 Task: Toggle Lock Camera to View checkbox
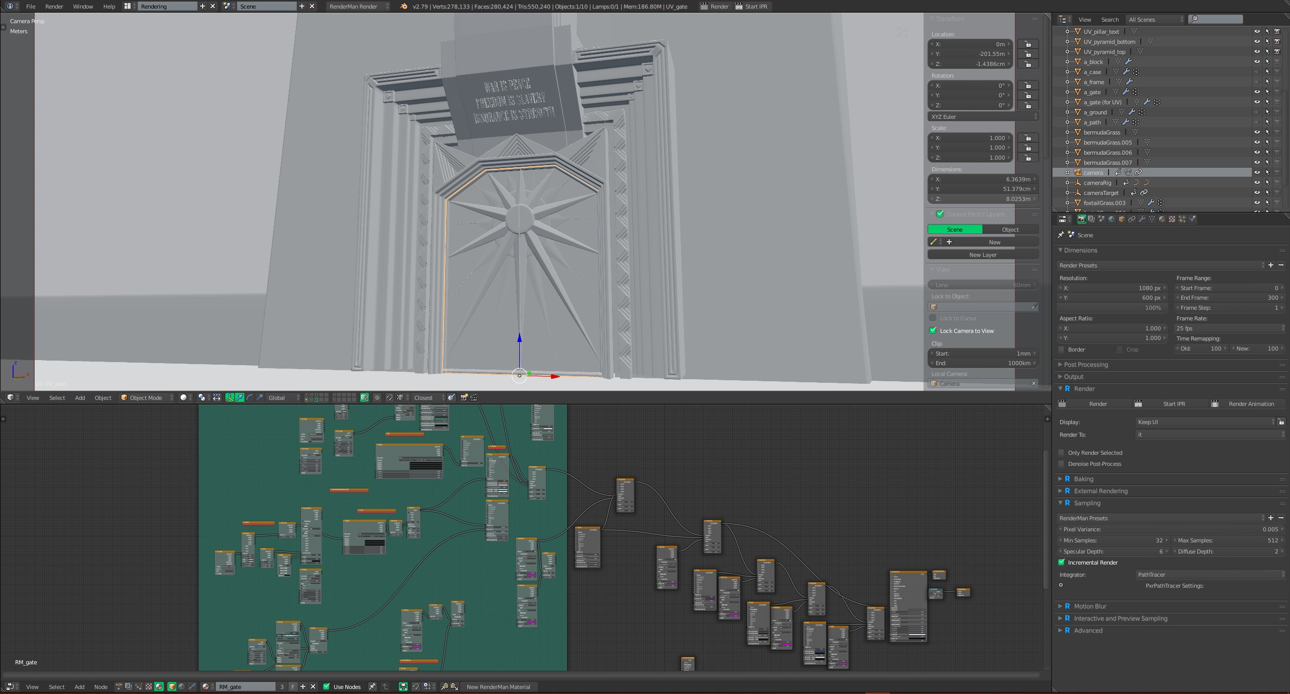[x=933, y=331]
